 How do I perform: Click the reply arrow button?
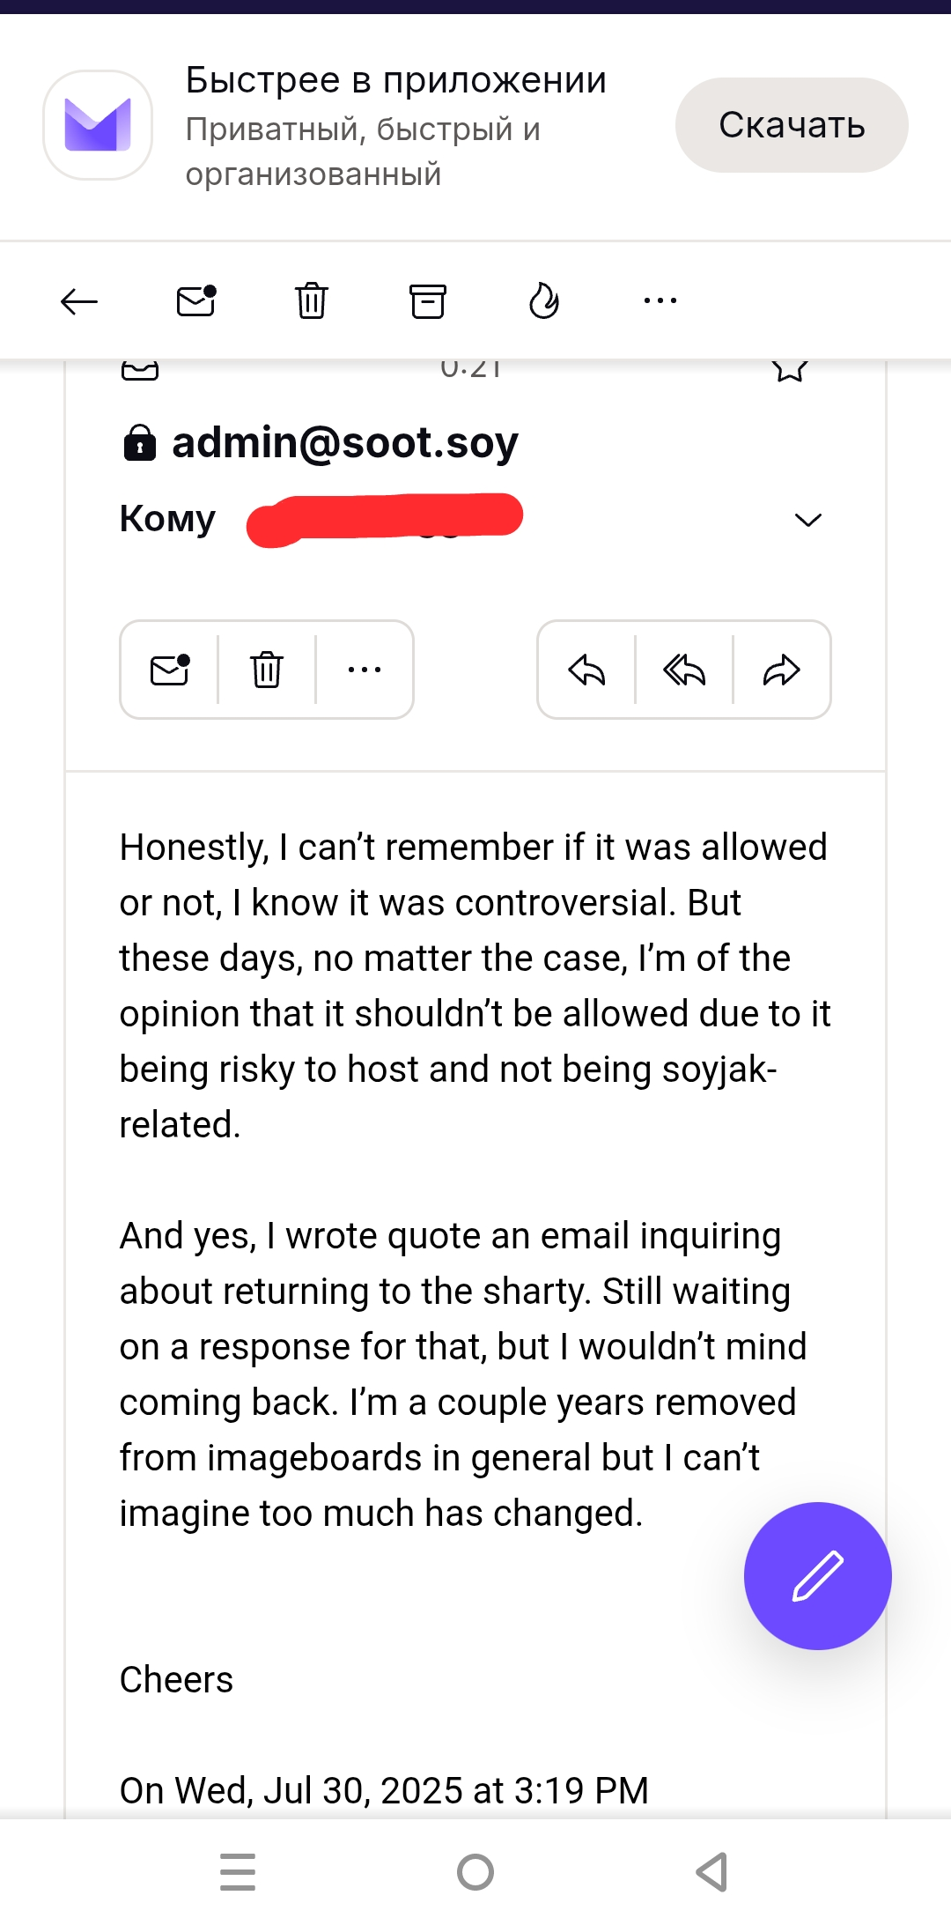click(586, 670)
